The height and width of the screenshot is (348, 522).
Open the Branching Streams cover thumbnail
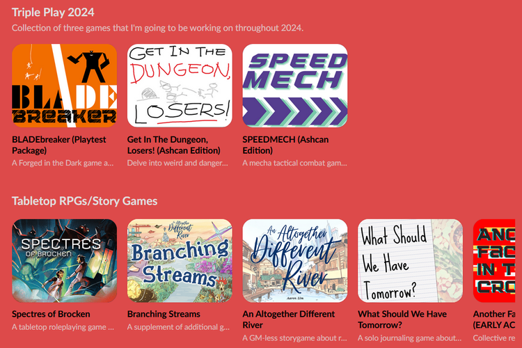point(180,261)
